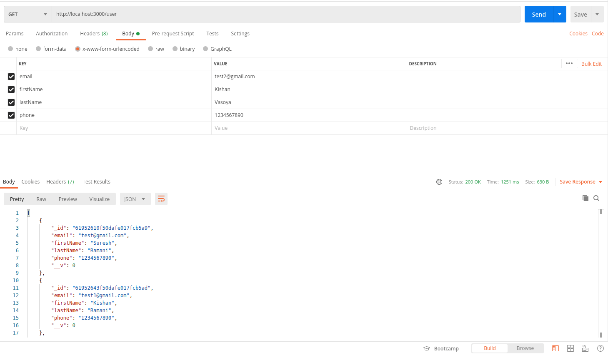Screen dimensions: 608x355
Task: Copy the response body
Action: pyautogui.click(x=585, y=199)
